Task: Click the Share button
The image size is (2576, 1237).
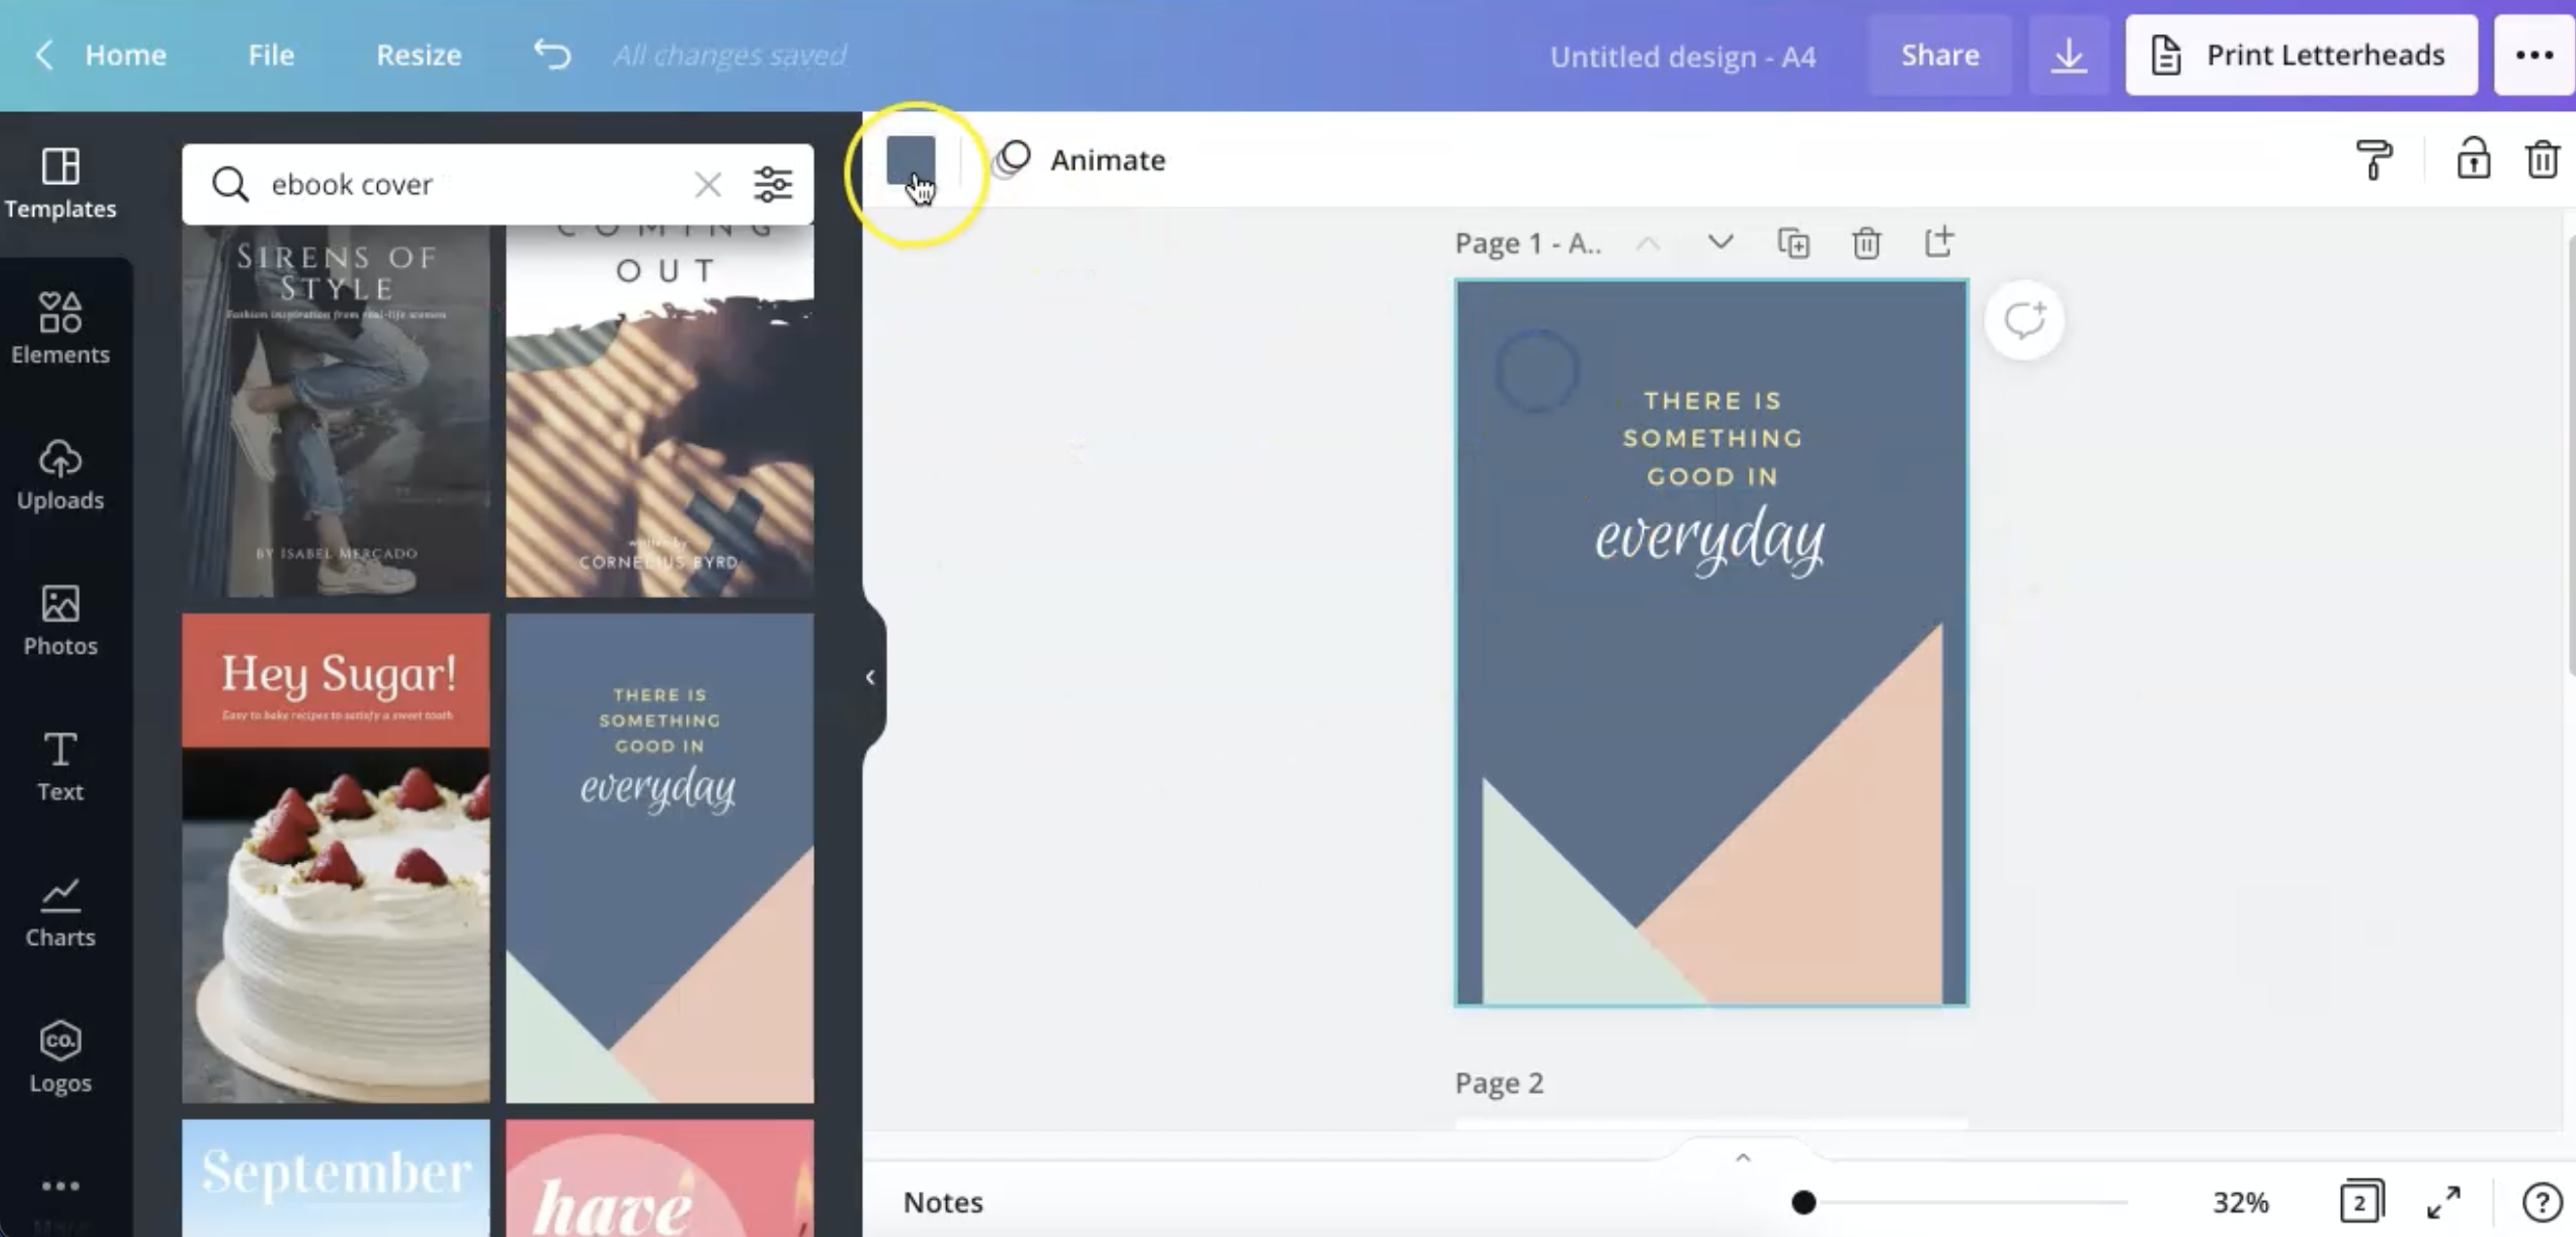Action: tap(1940, 55)
